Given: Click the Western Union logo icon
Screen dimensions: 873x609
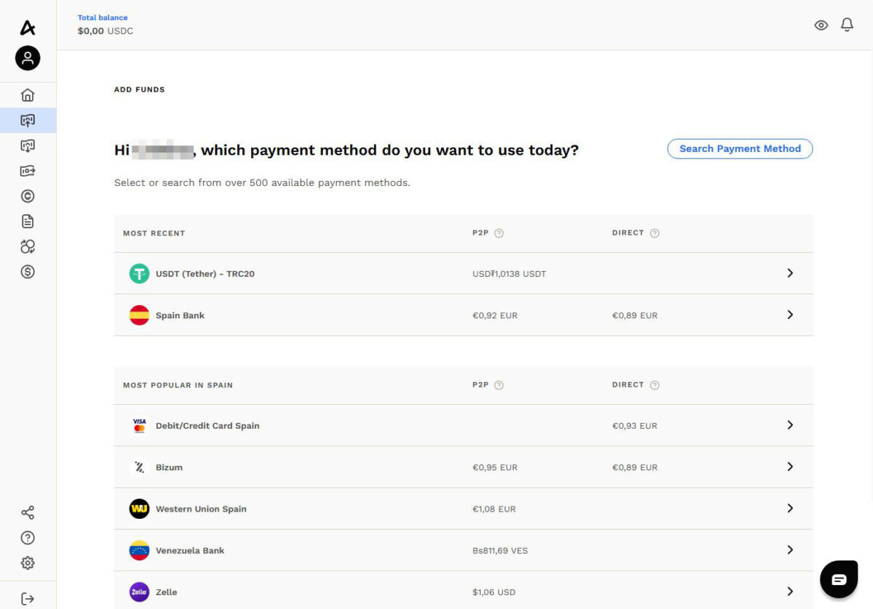Looking at the screenshot, I should 139,509.
